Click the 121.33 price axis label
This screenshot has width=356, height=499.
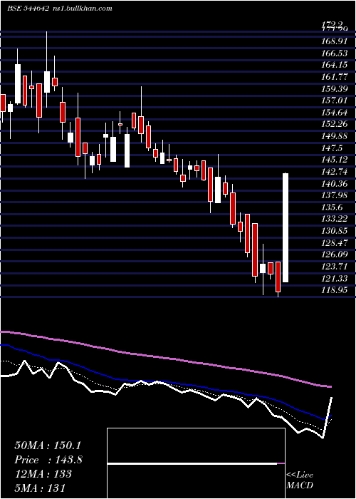(x=334, y=279)
